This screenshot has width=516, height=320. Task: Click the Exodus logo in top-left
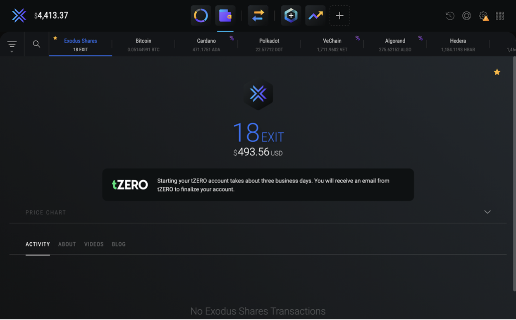coord(19,16)
